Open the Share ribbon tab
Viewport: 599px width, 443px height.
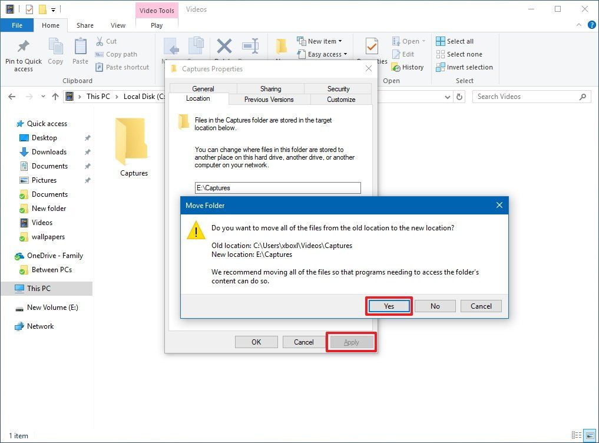(84, 25)
